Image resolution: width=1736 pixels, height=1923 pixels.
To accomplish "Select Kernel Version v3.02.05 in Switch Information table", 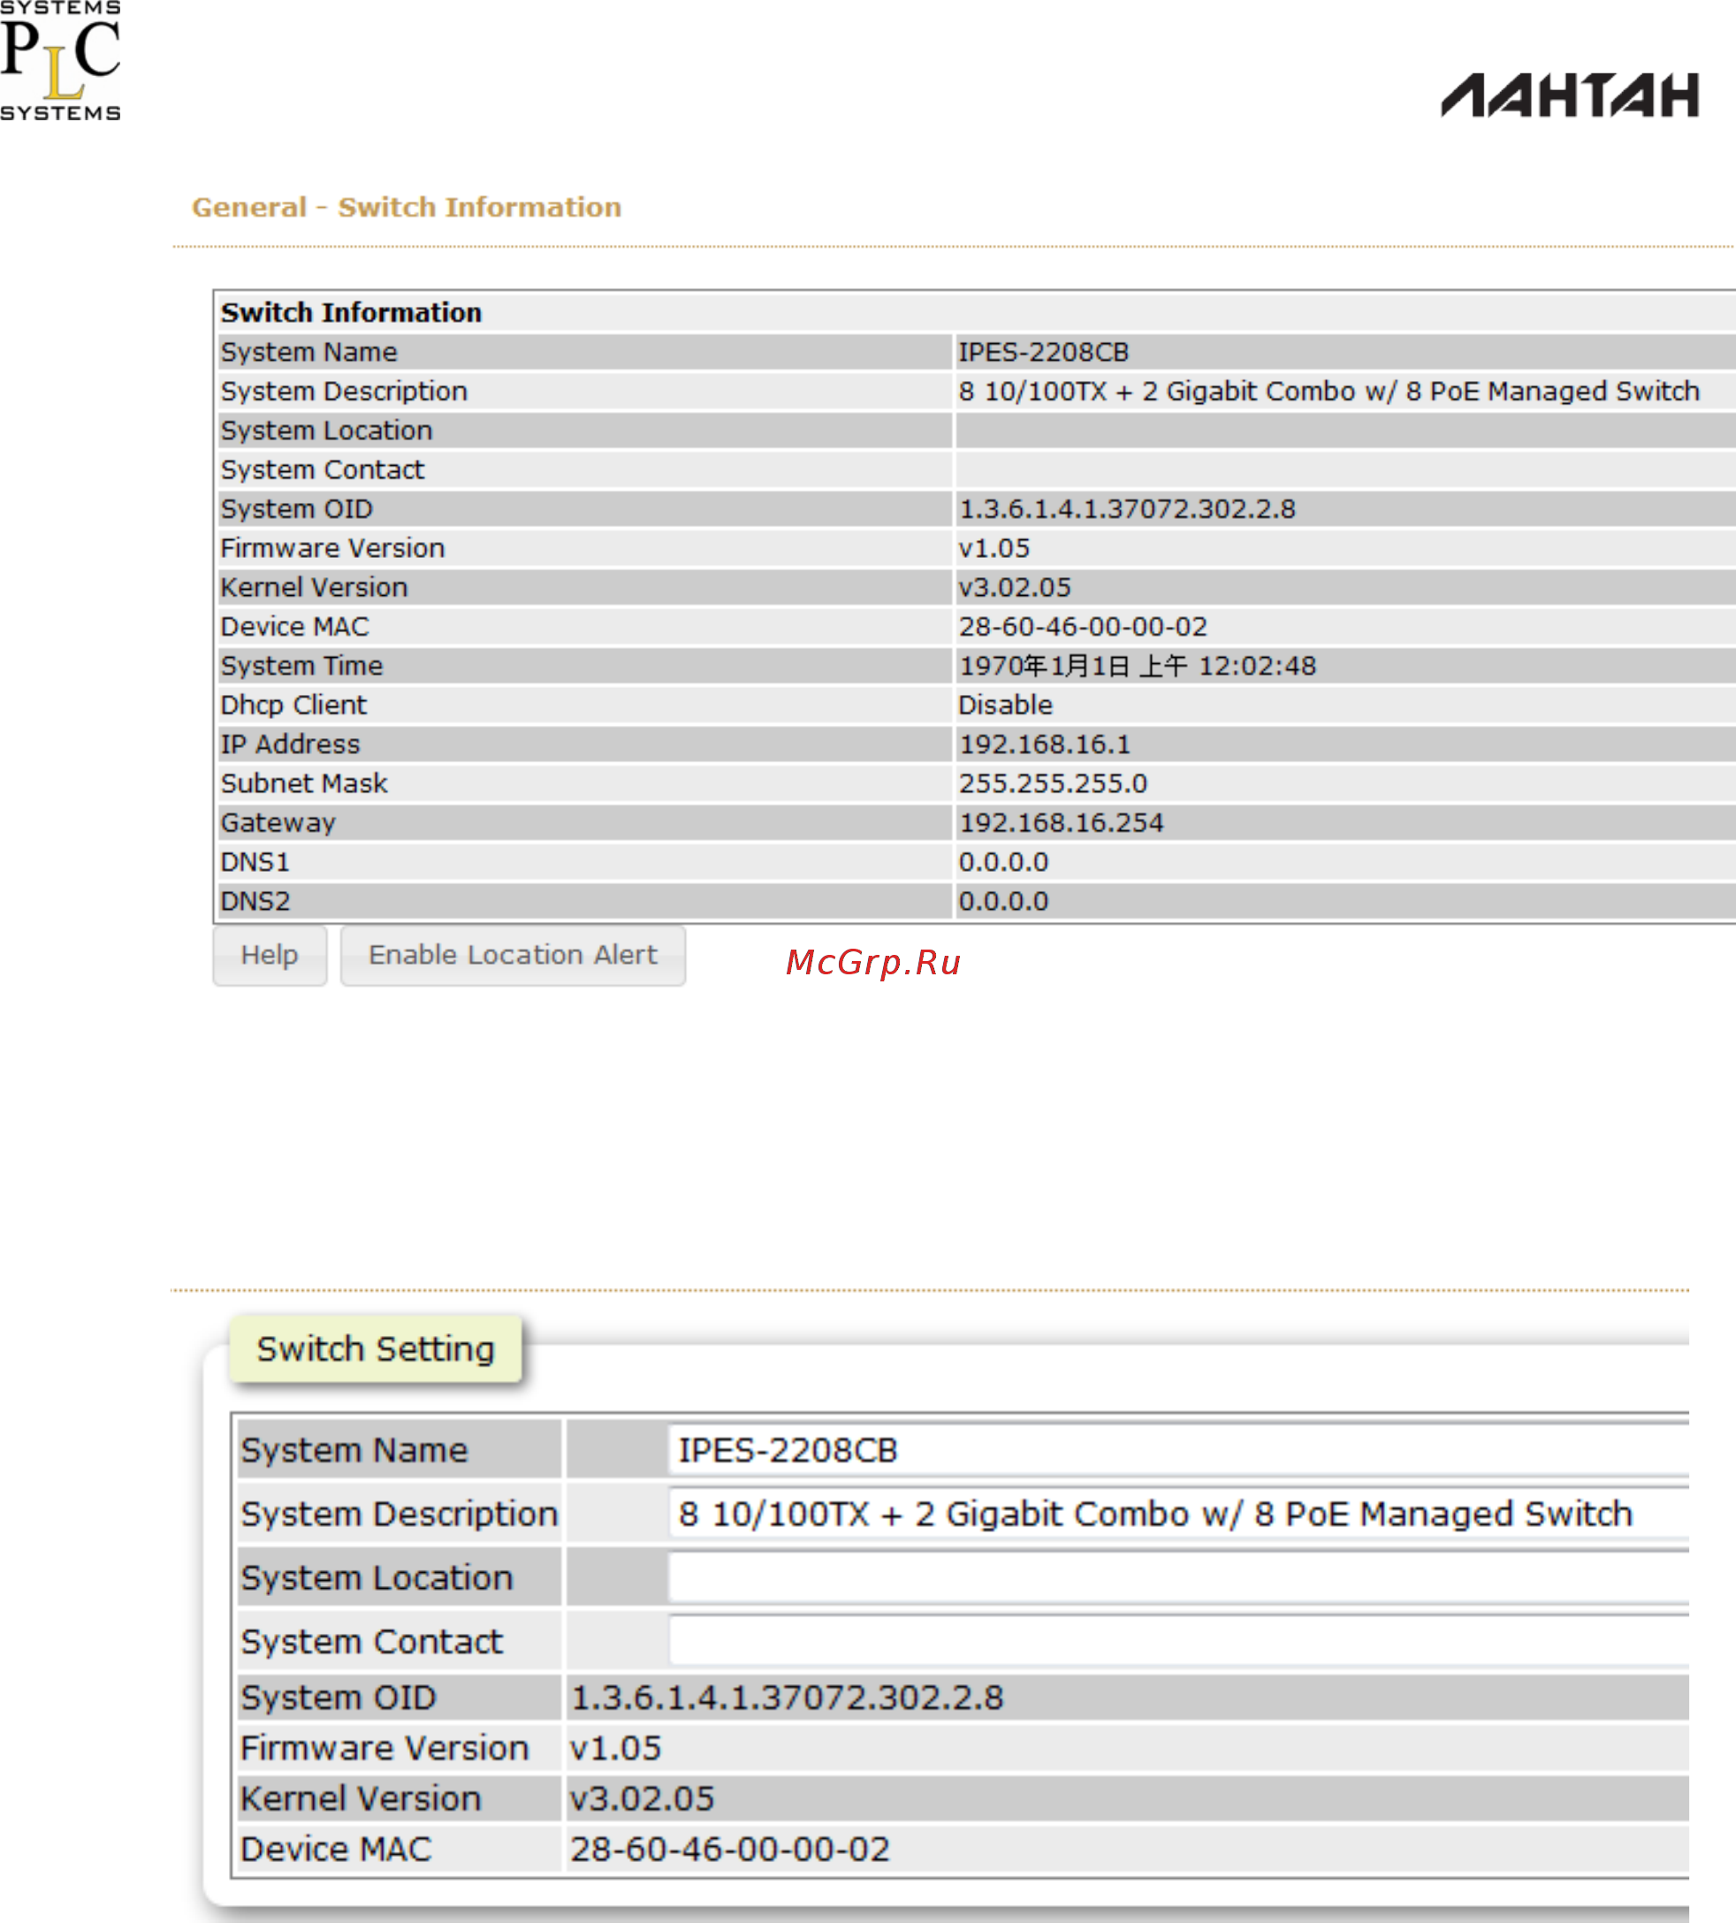I will point(1015,588).
